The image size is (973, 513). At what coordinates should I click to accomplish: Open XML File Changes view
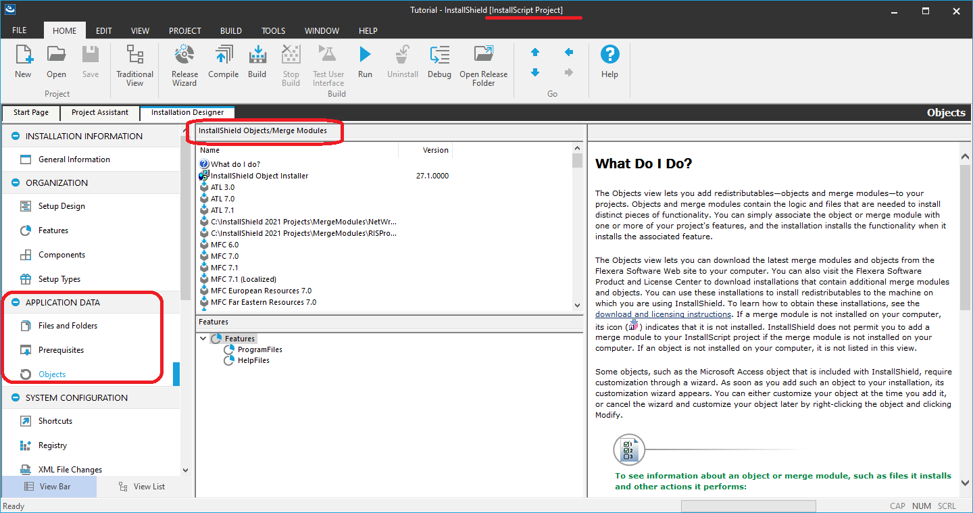[x=70, y=470]
